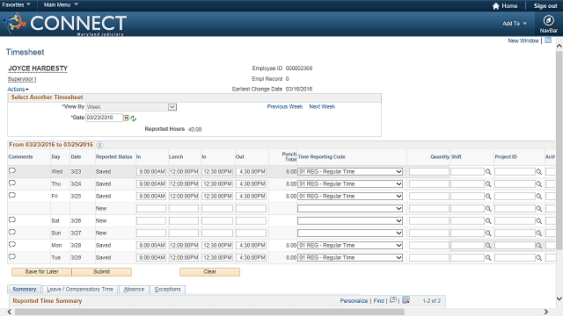Click the Home house icon

tap(496, 6)
